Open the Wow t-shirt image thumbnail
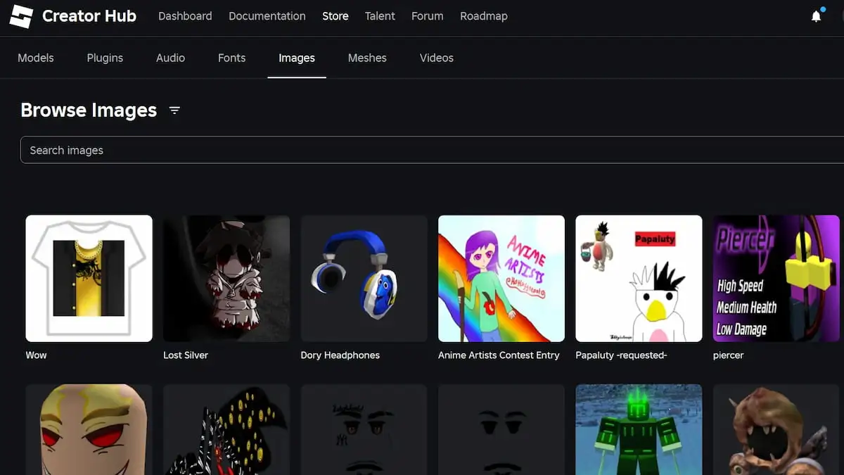The width and height of the screenshot is (844, 475). click(89, 278)
